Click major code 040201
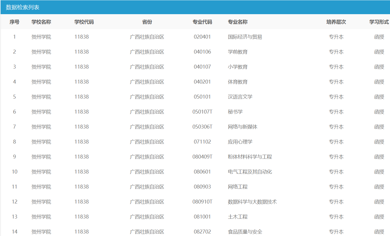Viewport: 390px width, 236px height. click(202, 82)
